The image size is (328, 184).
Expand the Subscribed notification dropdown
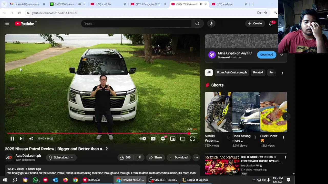(x=61, y=157)
